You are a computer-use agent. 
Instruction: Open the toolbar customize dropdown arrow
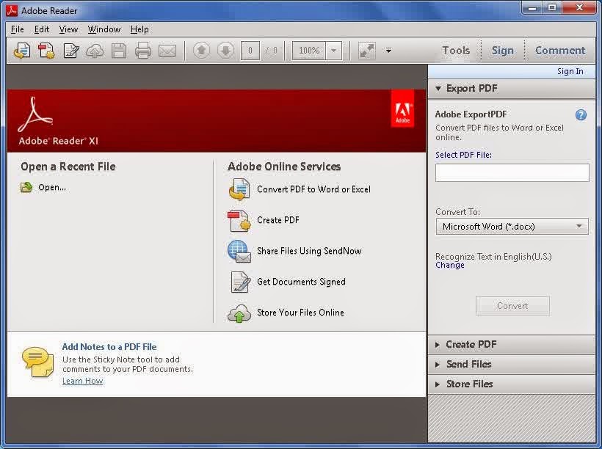pyautogui.click(x=388, y=51)
